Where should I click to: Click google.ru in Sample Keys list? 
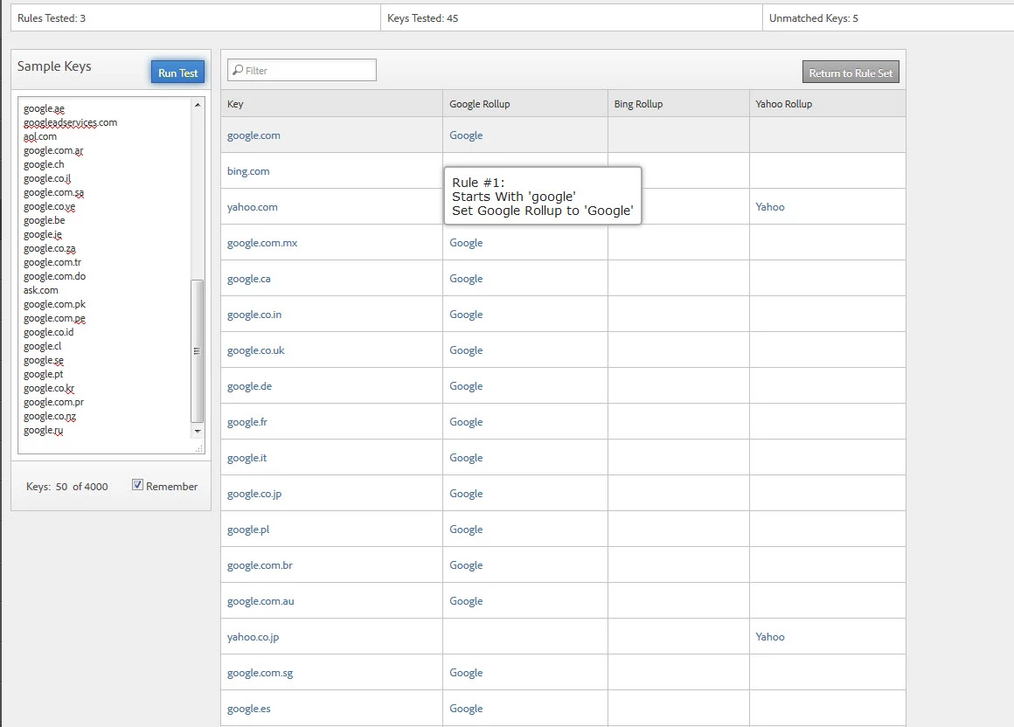tap(44, 430)
